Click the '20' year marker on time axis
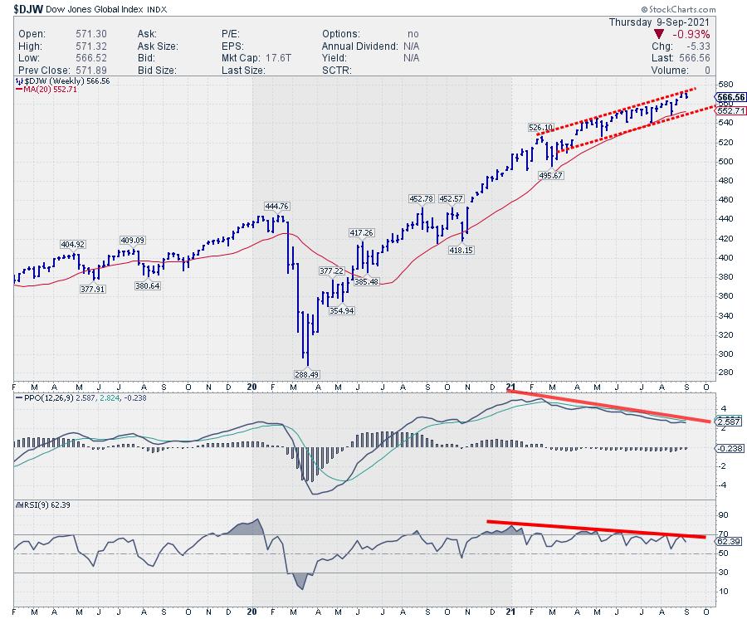 point(251,386)
